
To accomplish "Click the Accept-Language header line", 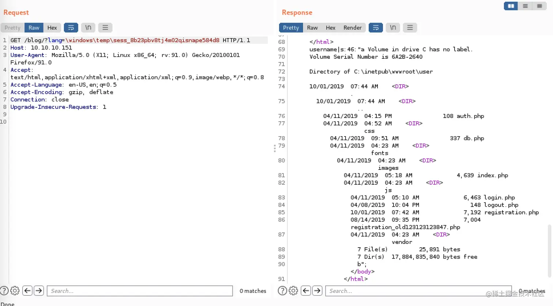I will 64,85.
